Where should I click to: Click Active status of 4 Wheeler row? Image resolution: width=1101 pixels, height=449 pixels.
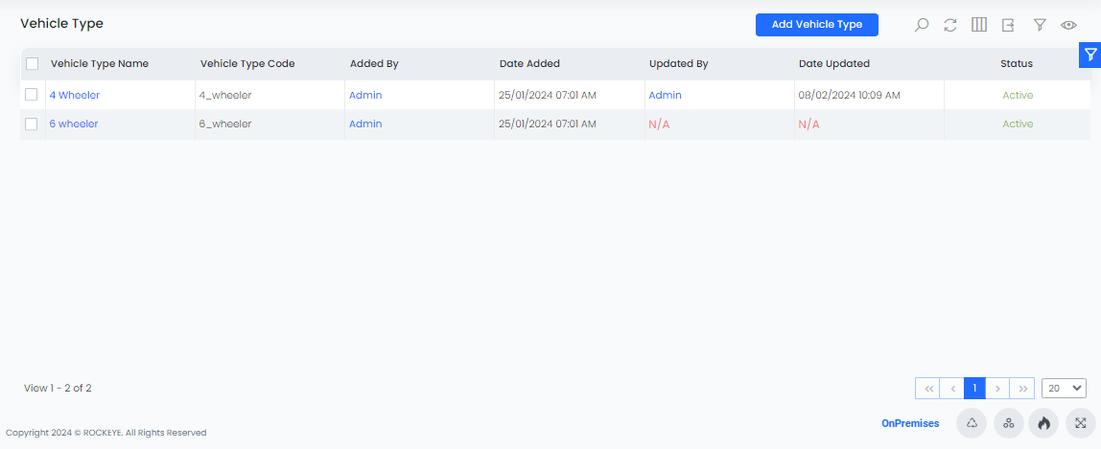1018,96
